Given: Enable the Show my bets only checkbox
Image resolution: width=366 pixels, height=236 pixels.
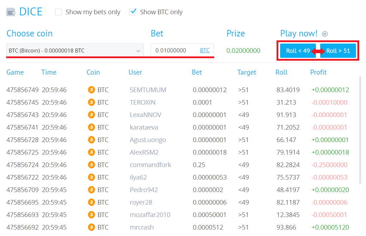Looking at the screenshot, I should [x=59, y=12].
